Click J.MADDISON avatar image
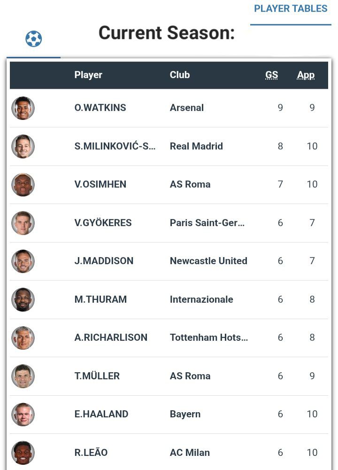The width and height of the screenshot is (338, 470). click(x=23, y=261)
